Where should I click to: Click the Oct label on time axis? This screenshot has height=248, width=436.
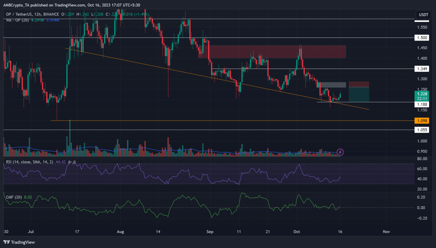coord(297,232)
